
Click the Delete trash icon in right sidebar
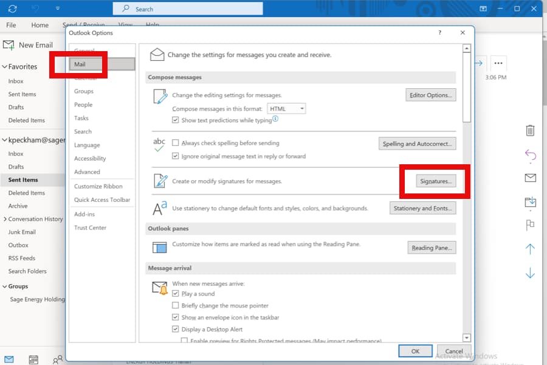(x=529, y=130)
